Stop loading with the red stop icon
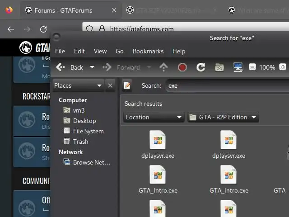289x217 pixels. [182, 67]
